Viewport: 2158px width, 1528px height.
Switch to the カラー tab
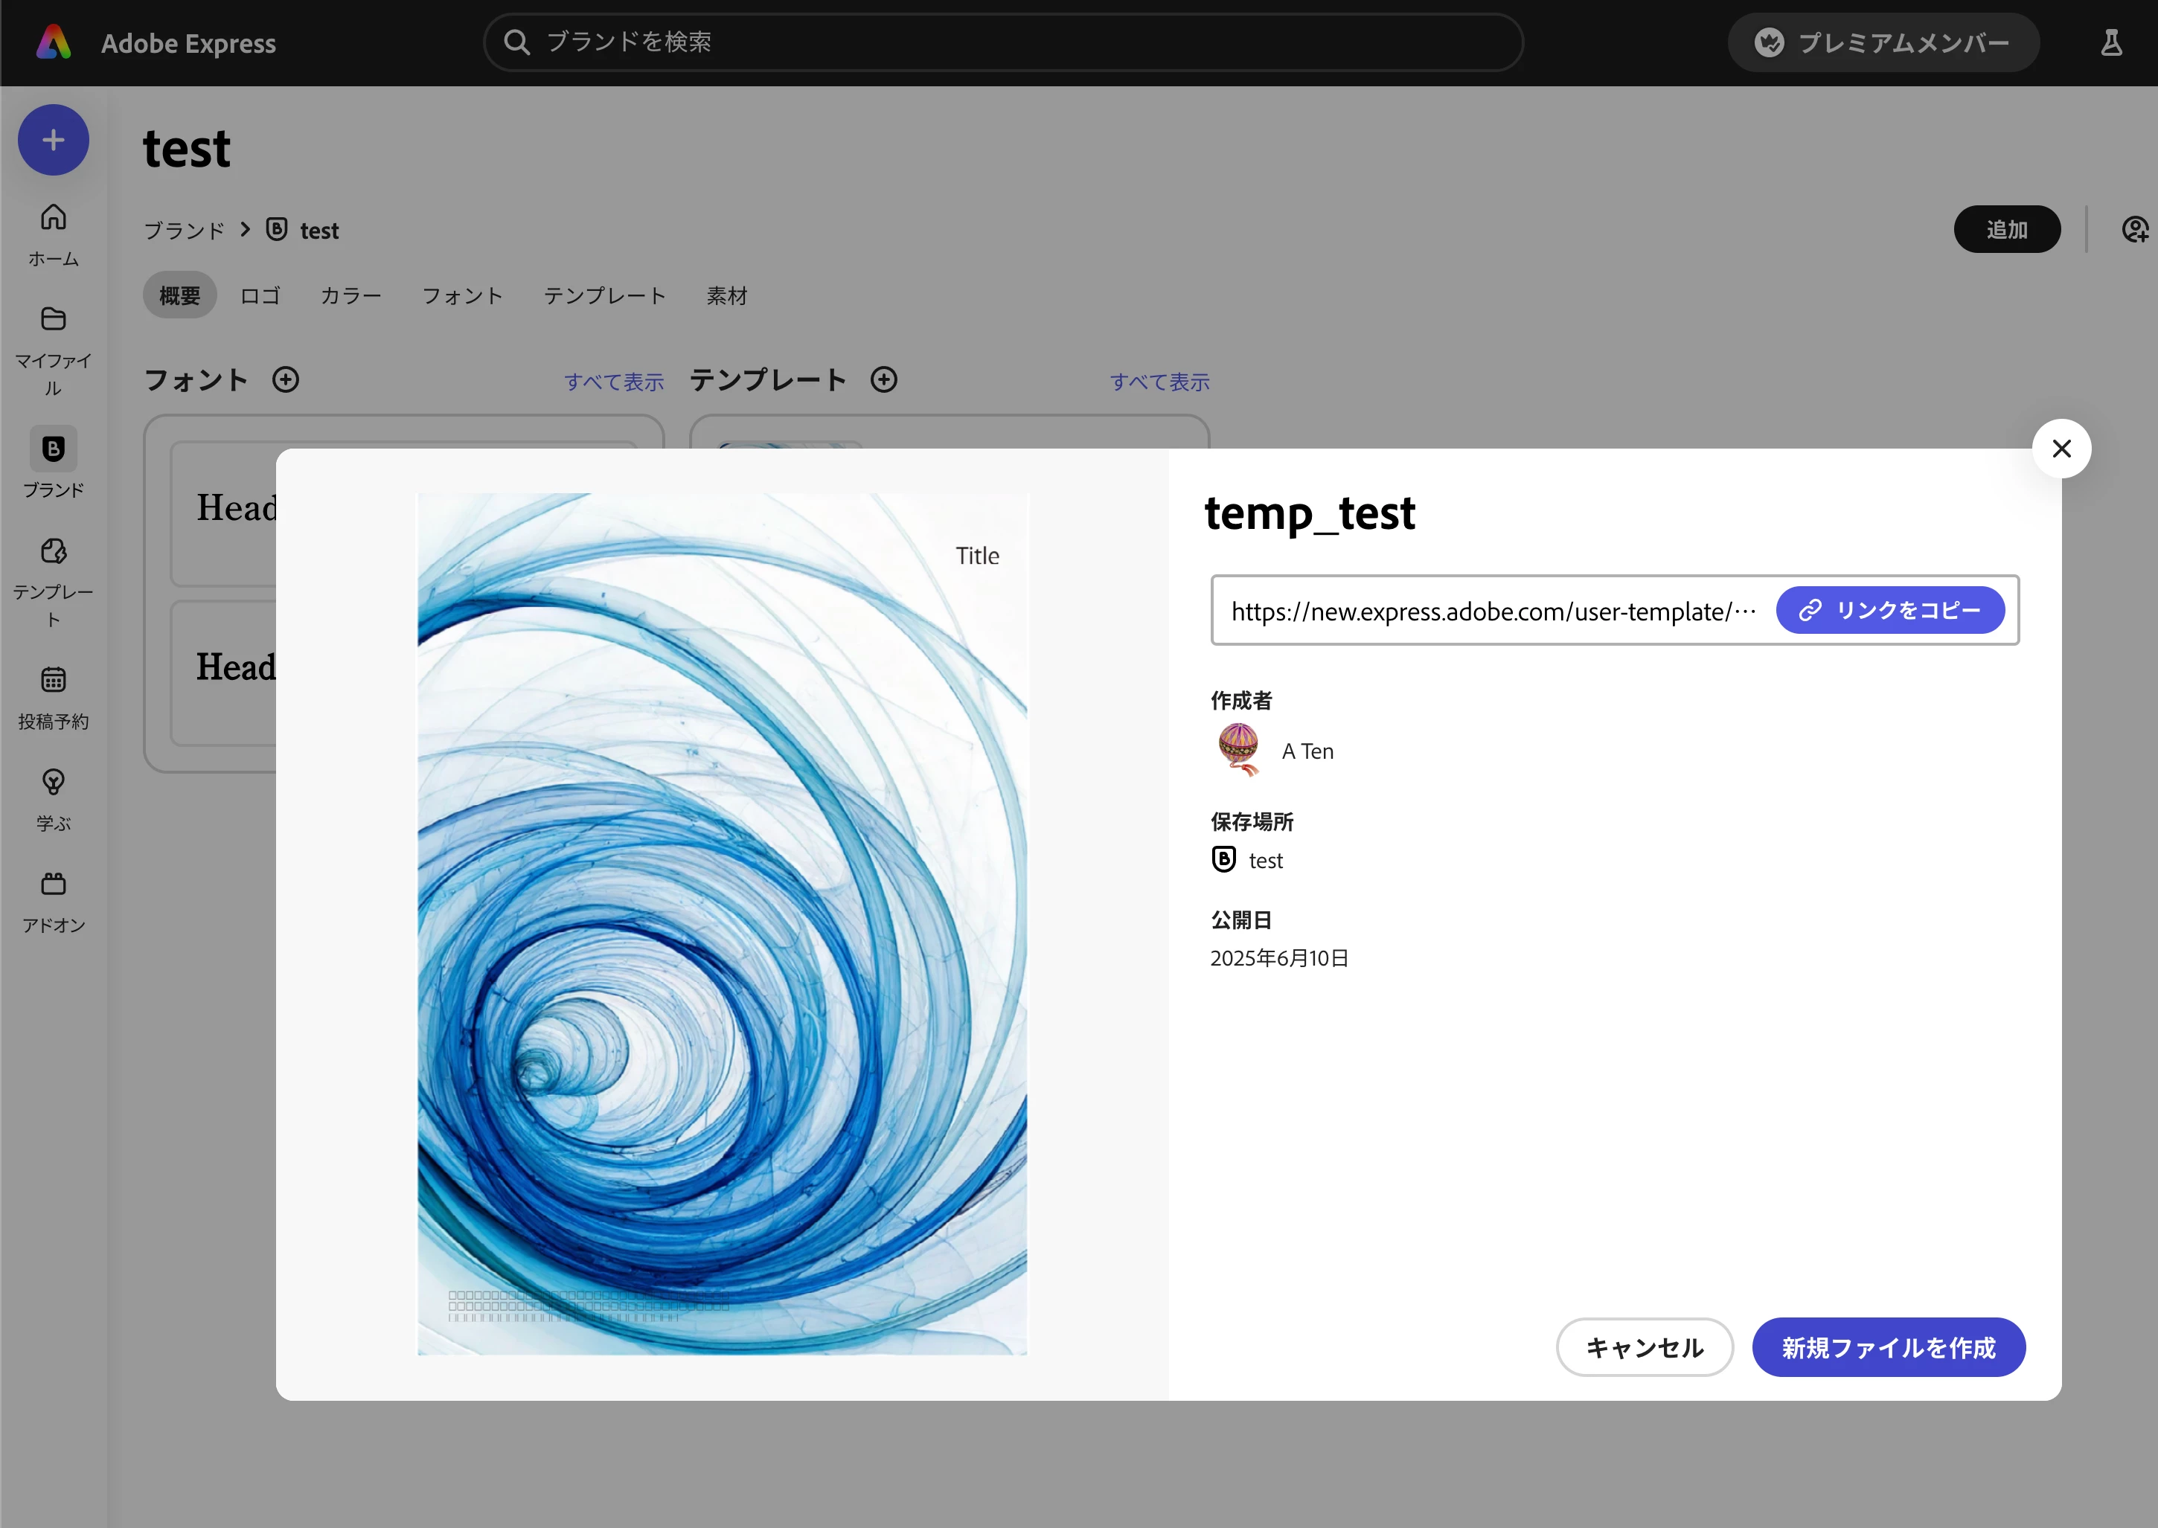pos(350,296)
